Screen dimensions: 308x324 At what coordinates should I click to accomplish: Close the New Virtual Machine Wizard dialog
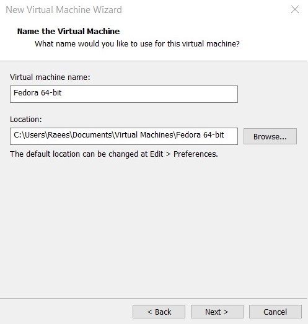click(x=295, y=9)
